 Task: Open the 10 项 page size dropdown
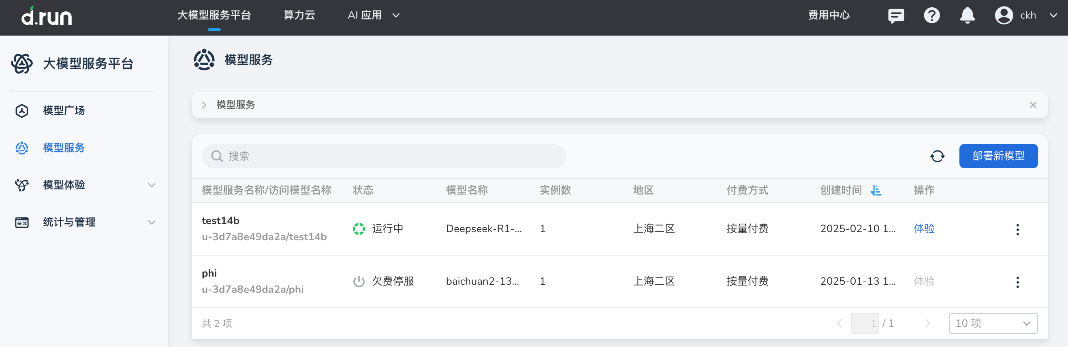(x=993, y=324)
